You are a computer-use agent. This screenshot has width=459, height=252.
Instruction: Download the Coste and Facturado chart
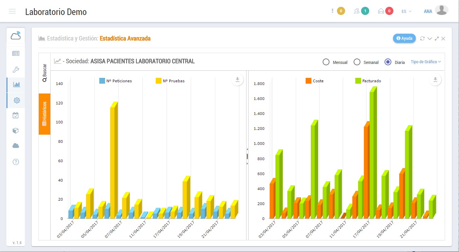point(435,80)
